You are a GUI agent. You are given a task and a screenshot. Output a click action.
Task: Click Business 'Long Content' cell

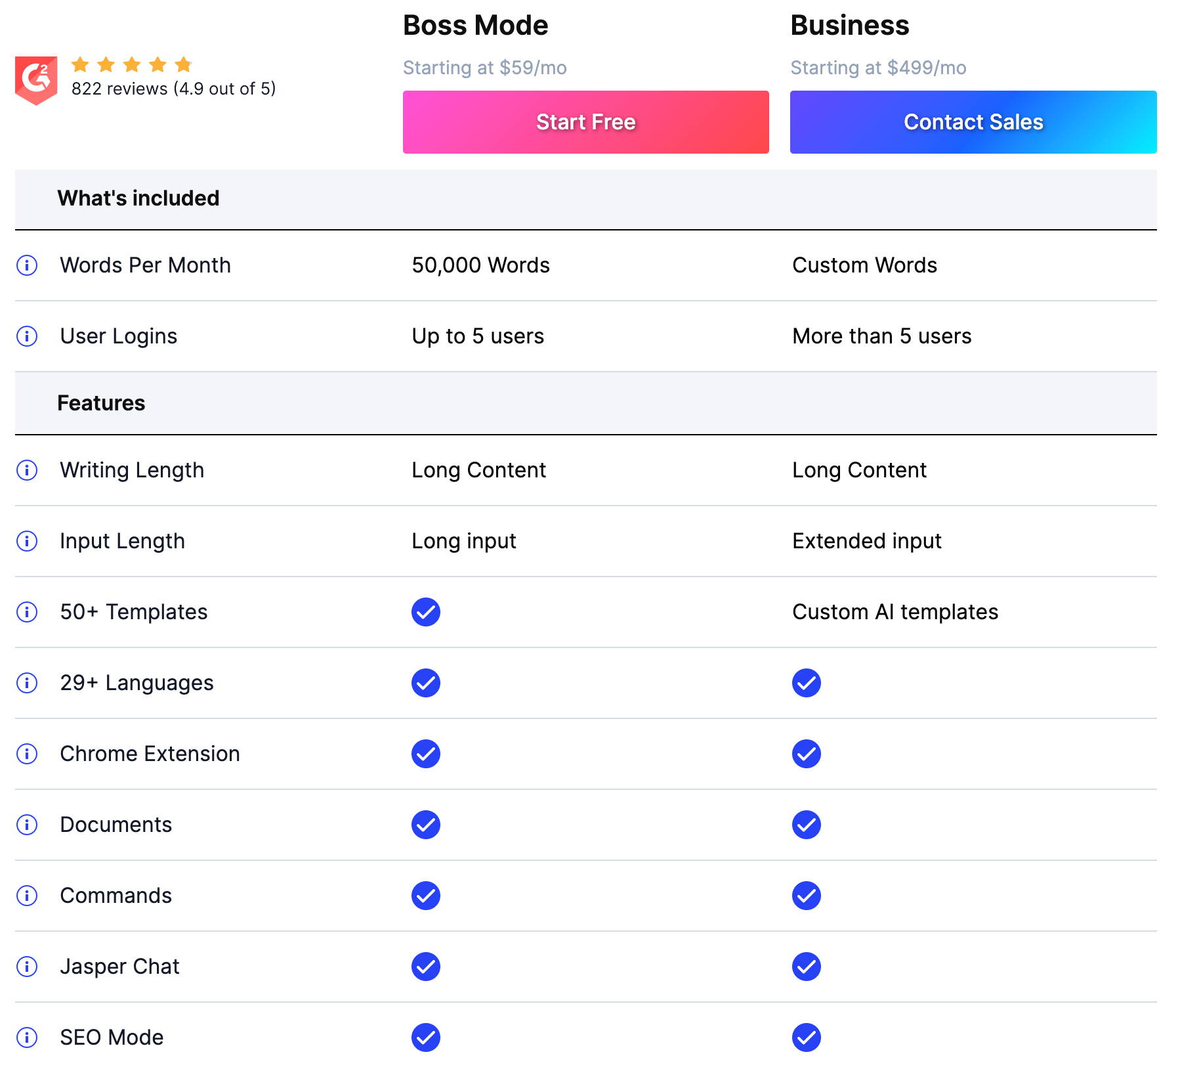[860, 470]
